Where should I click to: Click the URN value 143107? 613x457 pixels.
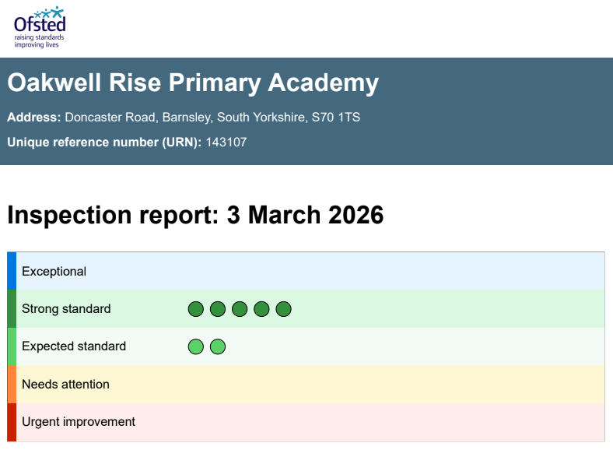(226, 142)
